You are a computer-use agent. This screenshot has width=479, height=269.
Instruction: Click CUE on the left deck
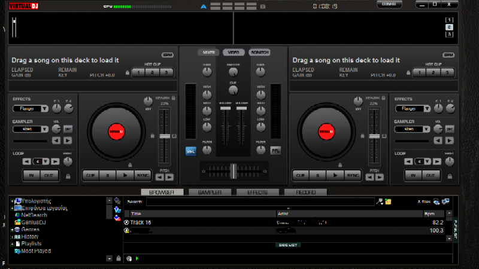[x=90, y=175]
